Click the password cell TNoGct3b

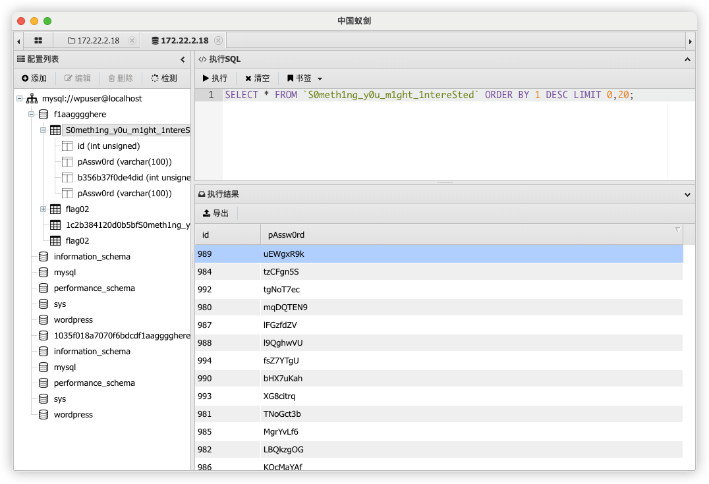[472, 414]
